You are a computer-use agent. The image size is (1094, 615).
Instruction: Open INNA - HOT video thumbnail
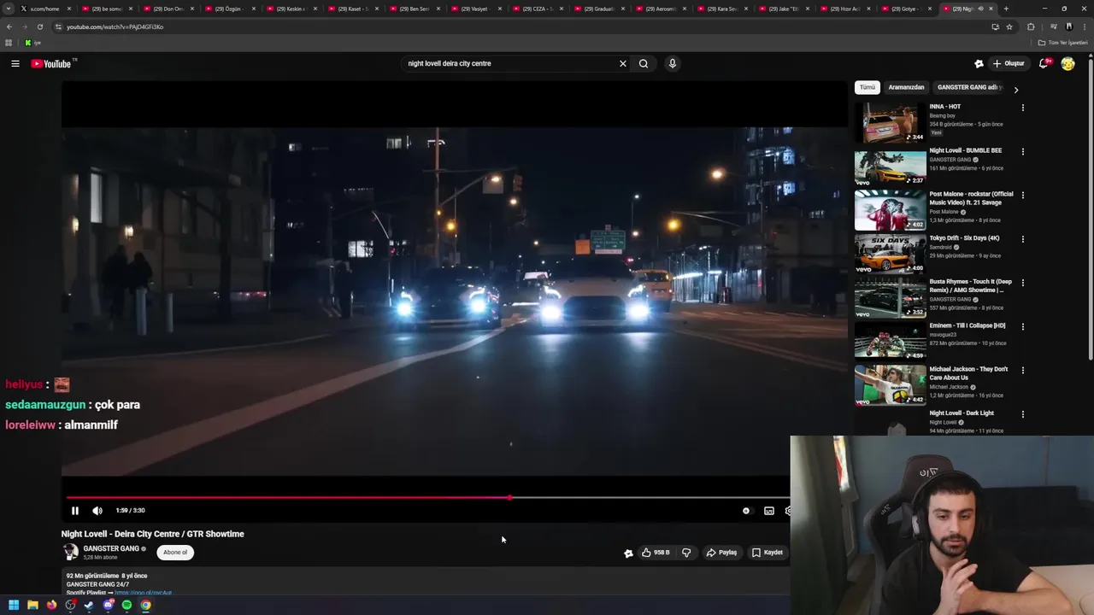click(x=890, y=122)
